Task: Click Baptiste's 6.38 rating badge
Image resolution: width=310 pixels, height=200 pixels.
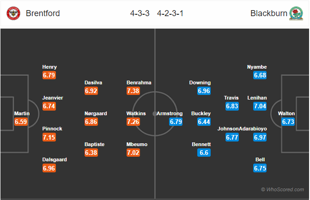Action: 91,153
